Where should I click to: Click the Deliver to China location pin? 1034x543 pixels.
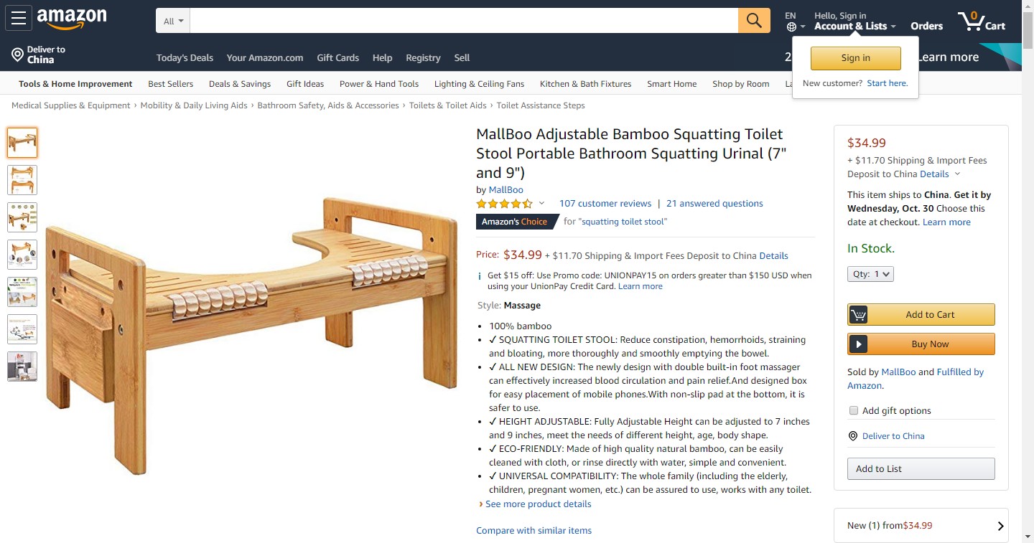click(x=18, y=55)
